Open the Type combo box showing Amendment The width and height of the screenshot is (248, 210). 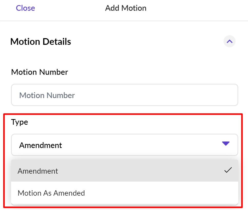[x=124, y=145]
